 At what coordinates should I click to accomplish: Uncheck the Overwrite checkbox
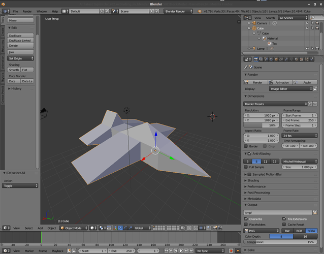[x=246, y=218]
